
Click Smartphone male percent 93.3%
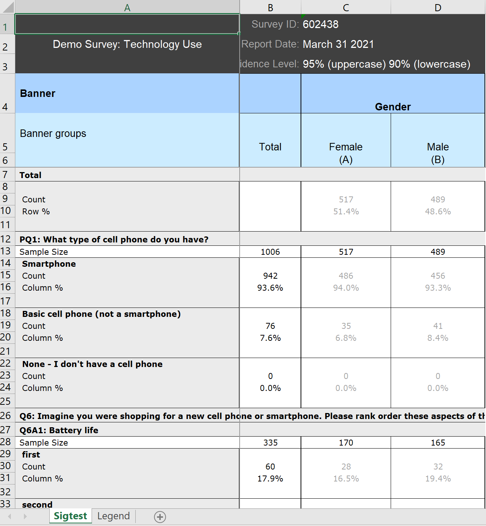[438, 288]
